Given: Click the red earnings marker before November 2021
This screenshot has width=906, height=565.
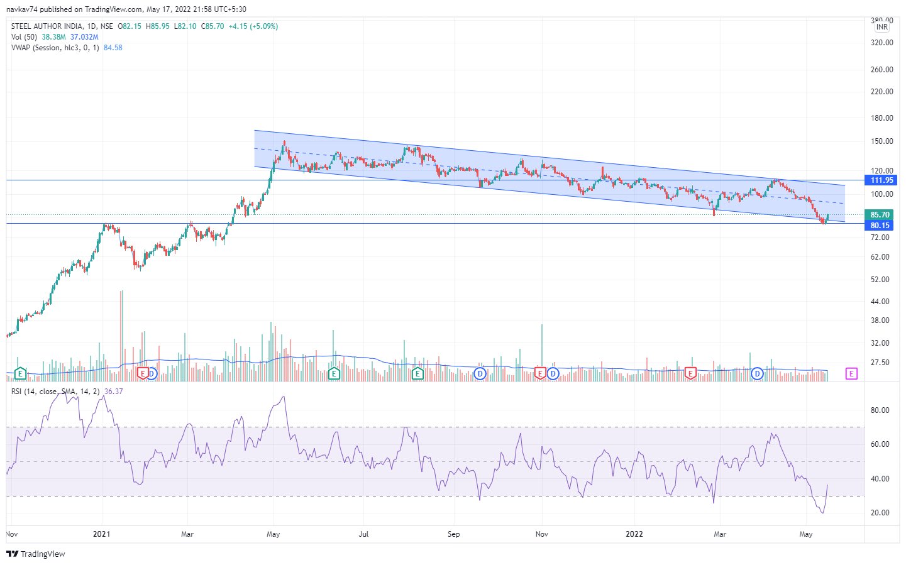Looking at the screenshot, I should pos(539,373).
